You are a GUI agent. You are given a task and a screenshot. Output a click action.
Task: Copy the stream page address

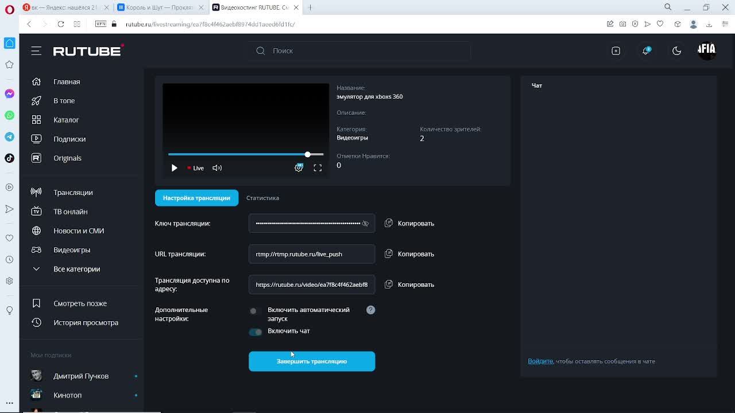(409, 285)
